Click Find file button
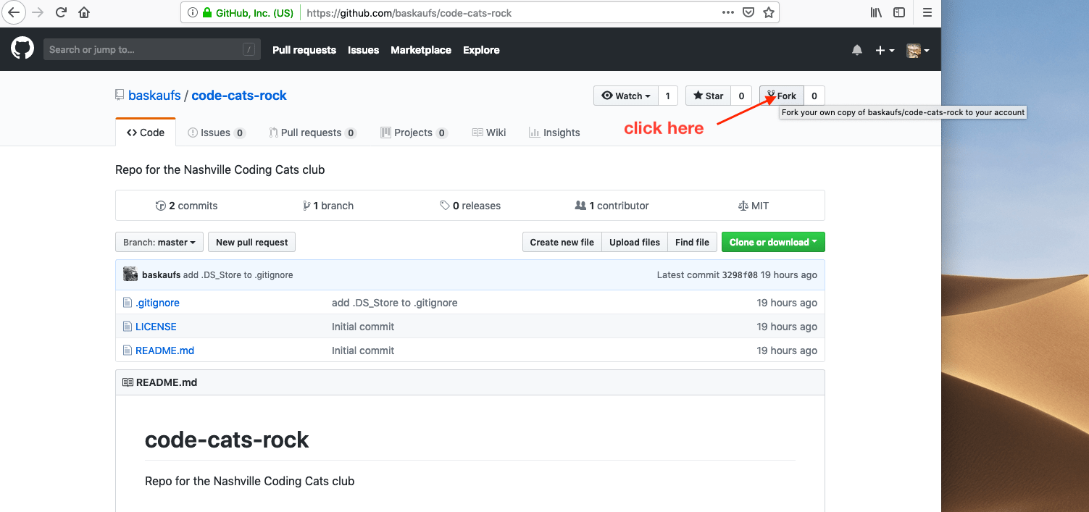Image resolution: width=1089 pixels, height=512 pixels. (692, 242)
